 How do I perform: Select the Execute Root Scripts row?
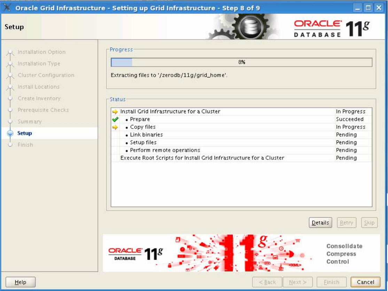[x=202, y=158]
